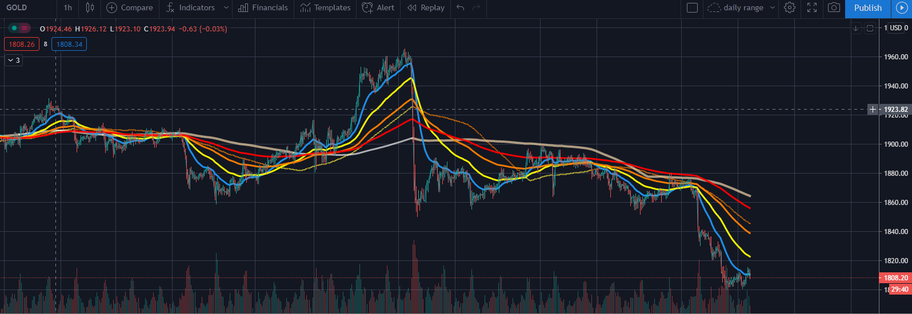Click the undo arrow
The height and width of the screenshot is (314, 912).
pos(461,8)
